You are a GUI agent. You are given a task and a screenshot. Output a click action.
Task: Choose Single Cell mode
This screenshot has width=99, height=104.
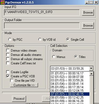pyautogui.click(x=68, y=39)
